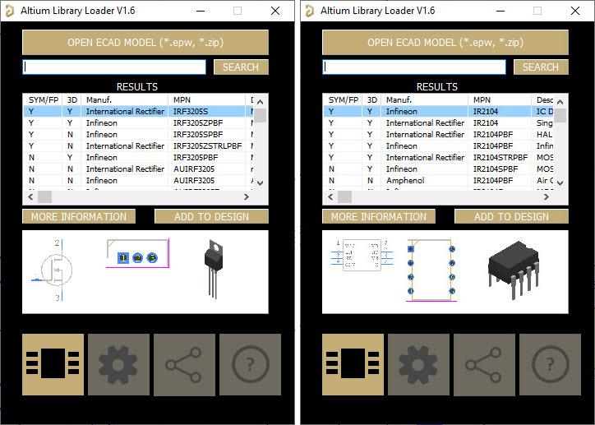Open the gear settings tab in left window

click(x=119, y=364)
